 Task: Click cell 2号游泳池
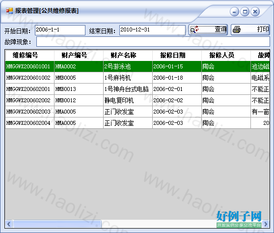point(128,66)
